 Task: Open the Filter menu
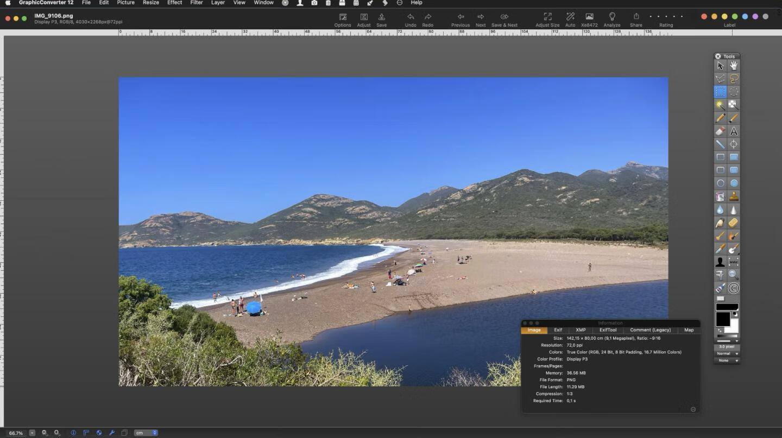(197, 3)
